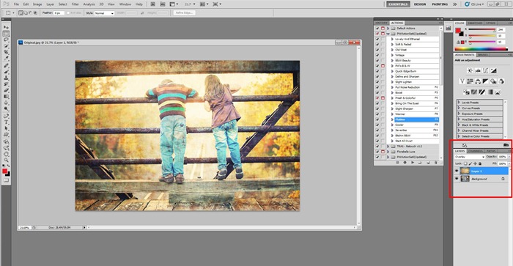Select the Dodge tool
This screenshot has width=513, height=266.
6,109
